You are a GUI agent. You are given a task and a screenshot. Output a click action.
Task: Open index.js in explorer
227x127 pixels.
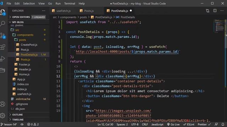(29, 89)
